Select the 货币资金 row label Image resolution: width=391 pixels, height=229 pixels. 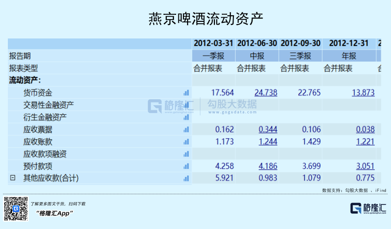click(38, 93)
